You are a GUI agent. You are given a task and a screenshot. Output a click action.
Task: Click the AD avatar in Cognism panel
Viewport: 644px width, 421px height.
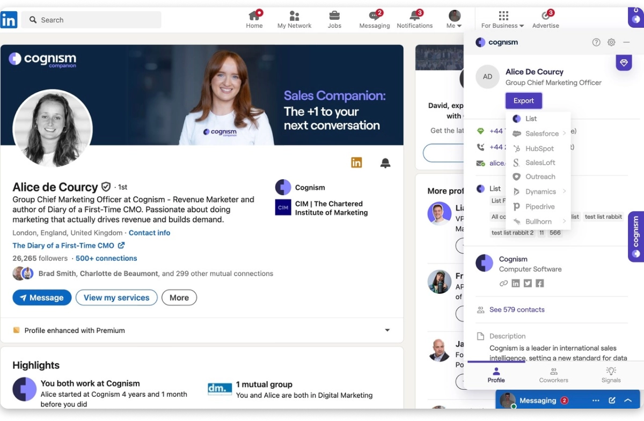coord(487,77)
